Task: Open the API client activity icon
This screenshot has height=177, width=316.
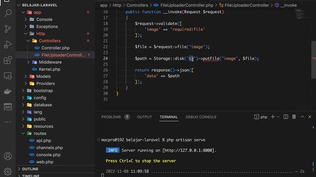Action: [x=8, y=107]
